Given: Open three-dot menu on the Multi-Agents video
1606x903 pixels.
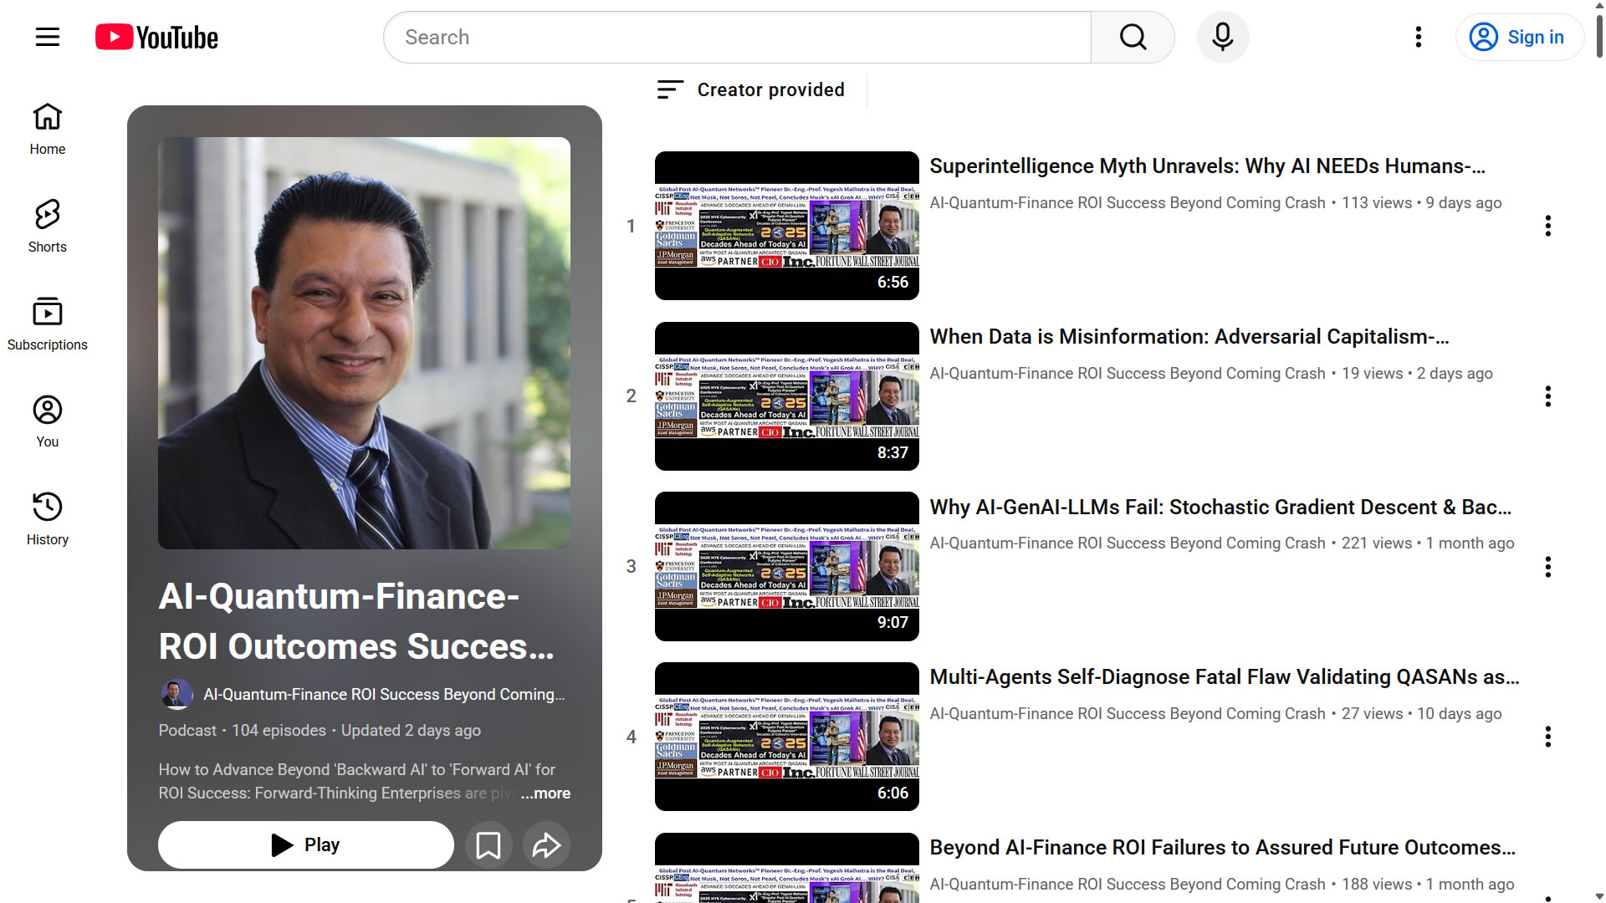Looking at the screenshot, I should [x=1549, y=737].
